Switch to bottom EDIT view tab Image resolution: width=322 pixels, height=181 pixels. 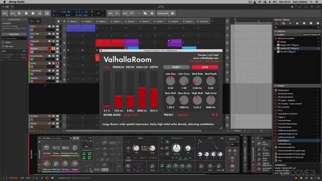point(29,178)
